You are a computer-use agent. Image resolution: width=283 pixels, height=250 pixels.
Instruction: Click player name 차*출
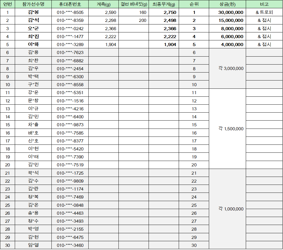tap(33, 125)
